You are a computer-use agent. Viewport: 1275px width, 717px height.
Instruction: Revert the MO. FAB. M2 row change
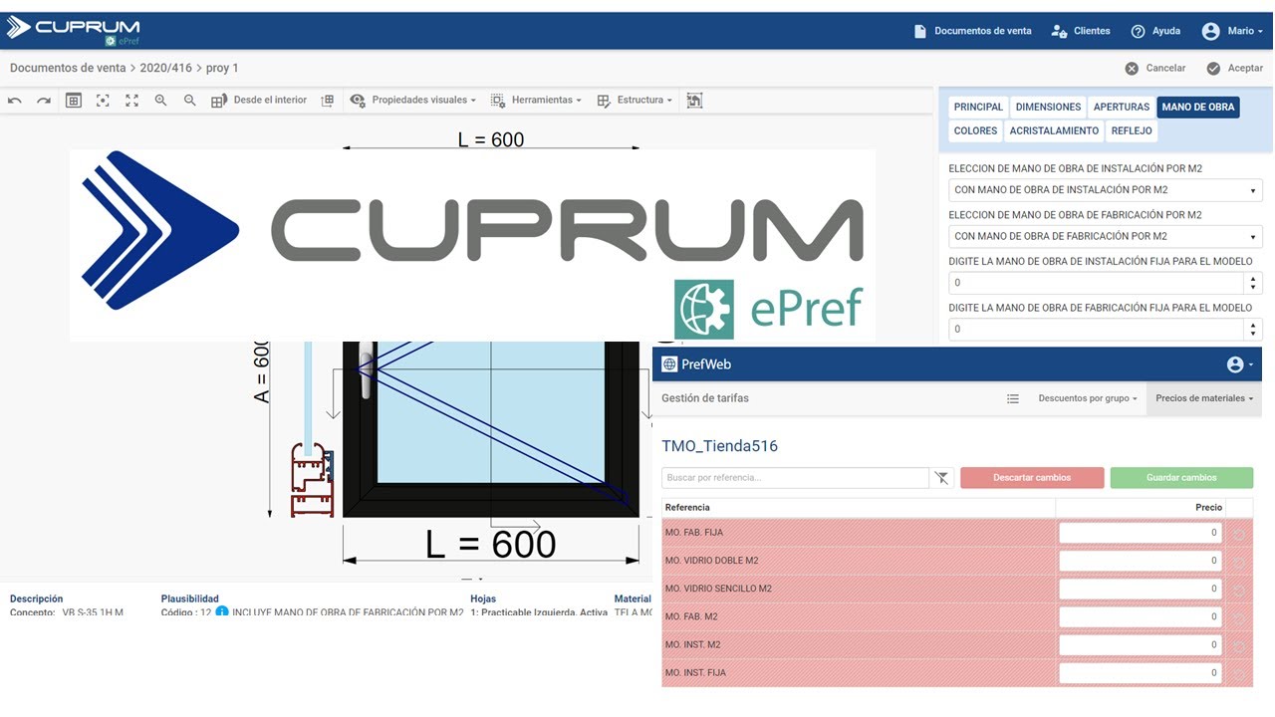point(1239,617)
